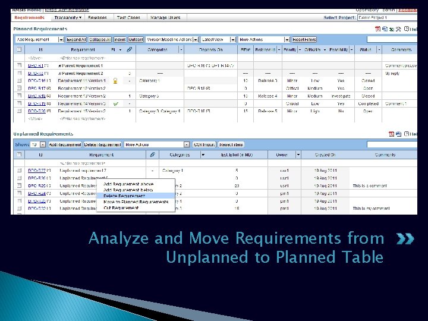Screen dimensions: 428x321
Task: Click search field in Unplanned Requirements toolbar
Action: [392, 144]
